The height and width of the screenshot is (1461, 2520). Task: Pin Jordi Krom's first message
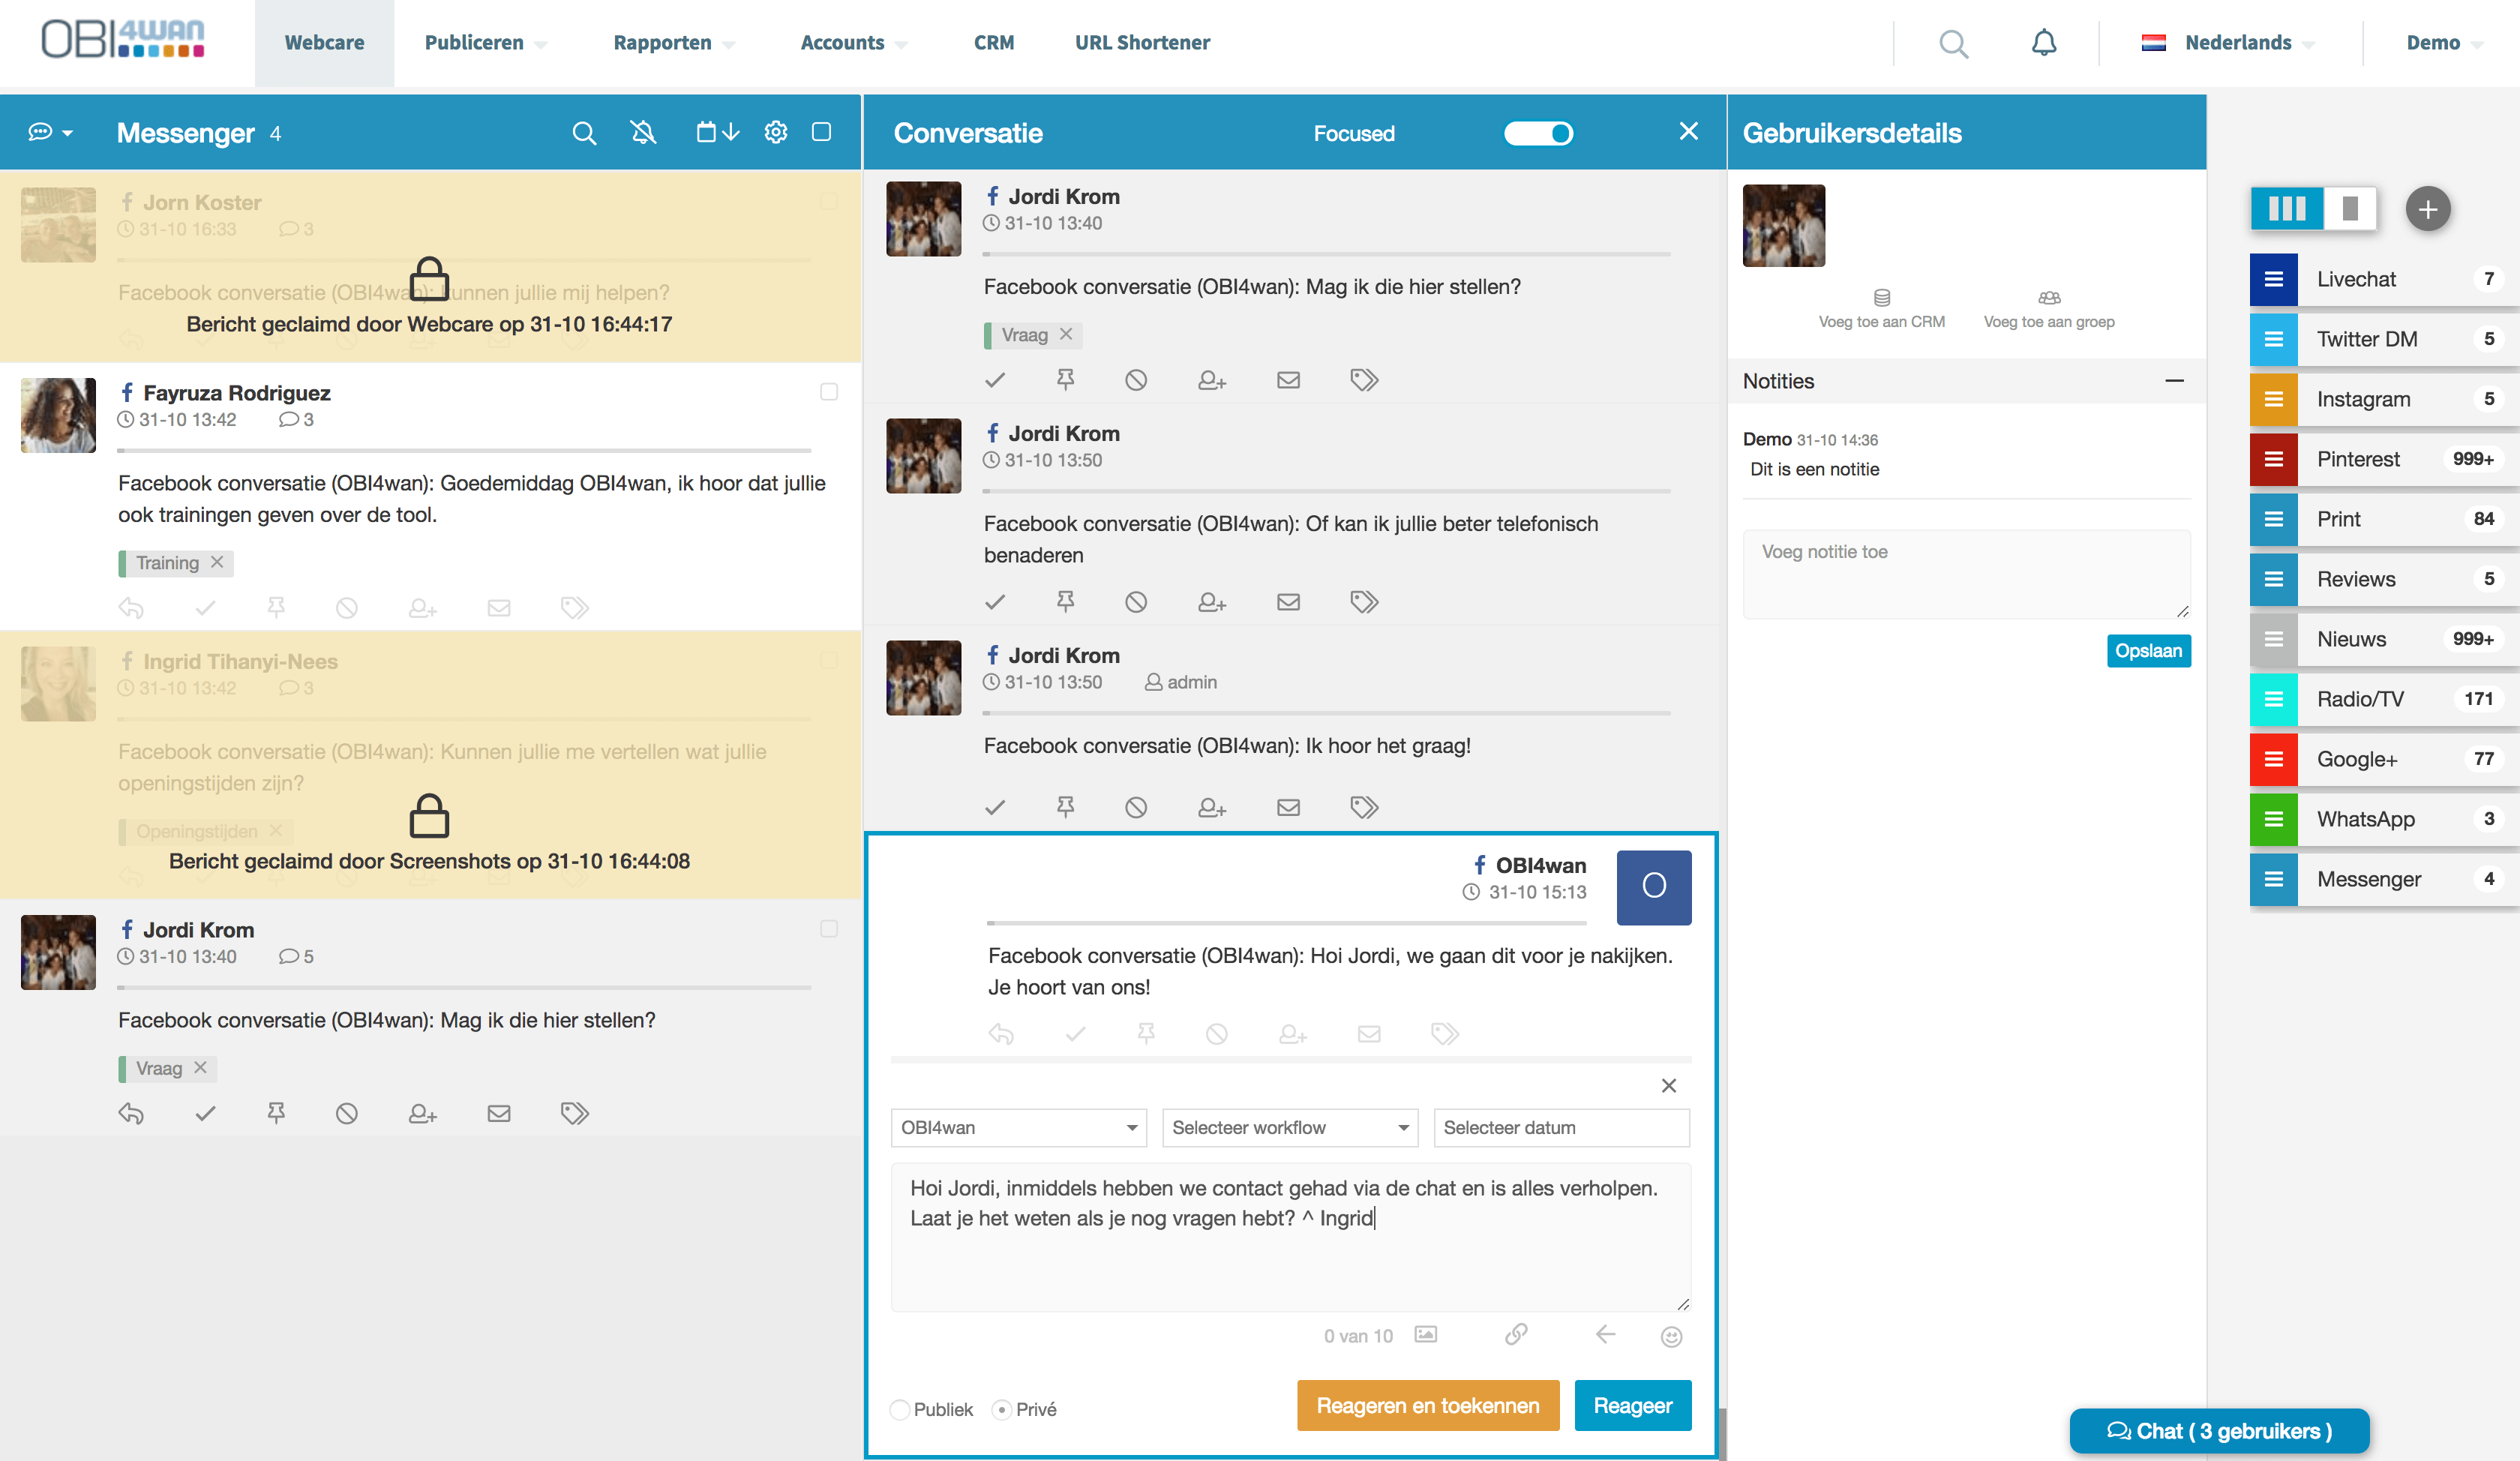click(1065, 379)
